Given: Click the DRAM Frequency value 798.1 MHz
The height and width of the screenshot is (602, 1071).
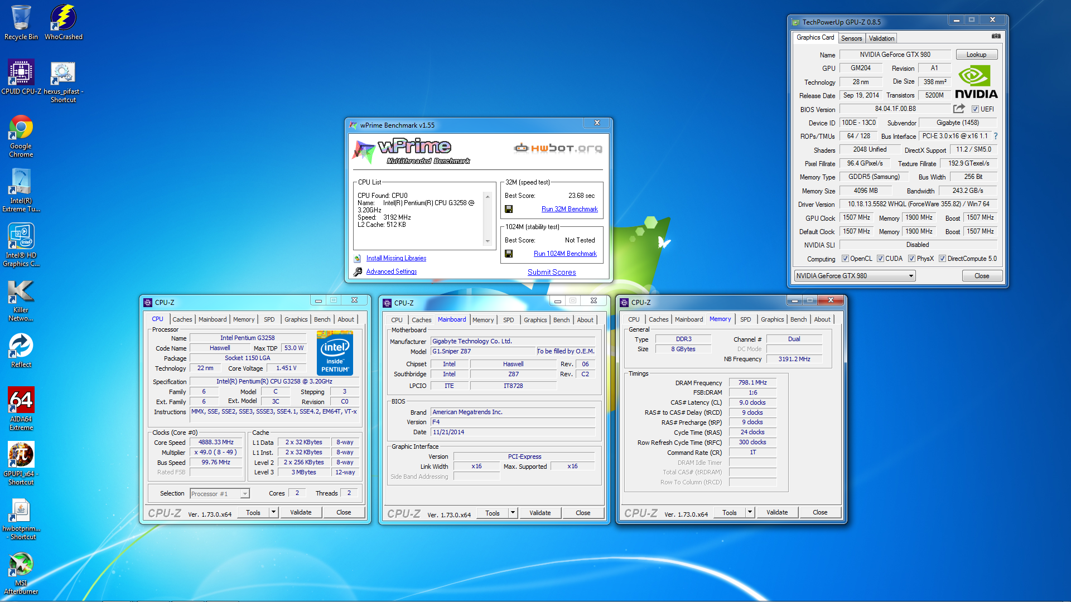Looking at the screenshot, I should 752,383.
